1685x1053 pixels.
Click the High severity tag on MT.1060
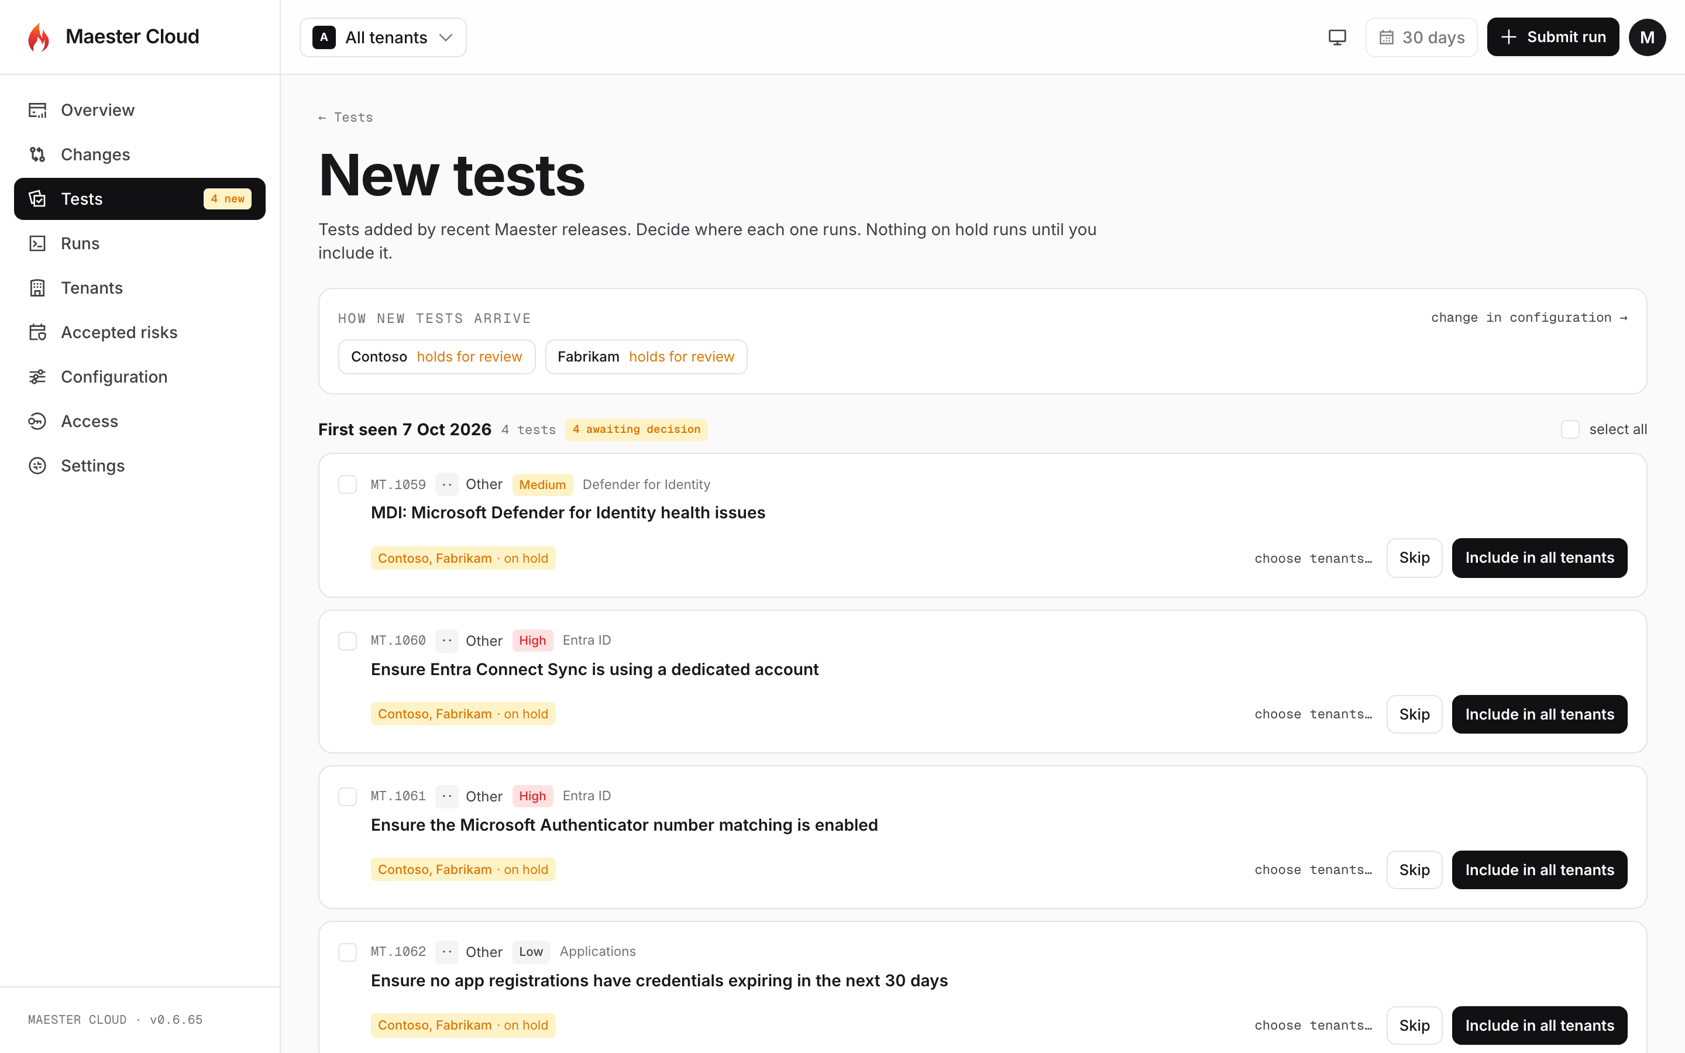point(532,641)
